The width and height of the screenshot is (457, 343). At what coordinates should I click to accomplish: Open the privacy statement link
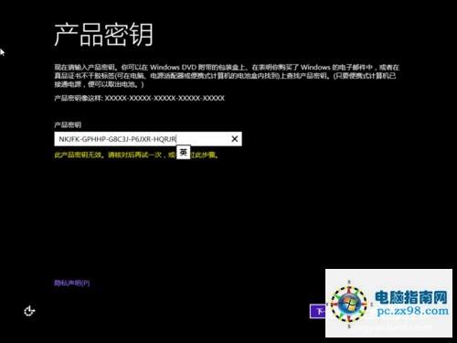[x=72, y=283]
